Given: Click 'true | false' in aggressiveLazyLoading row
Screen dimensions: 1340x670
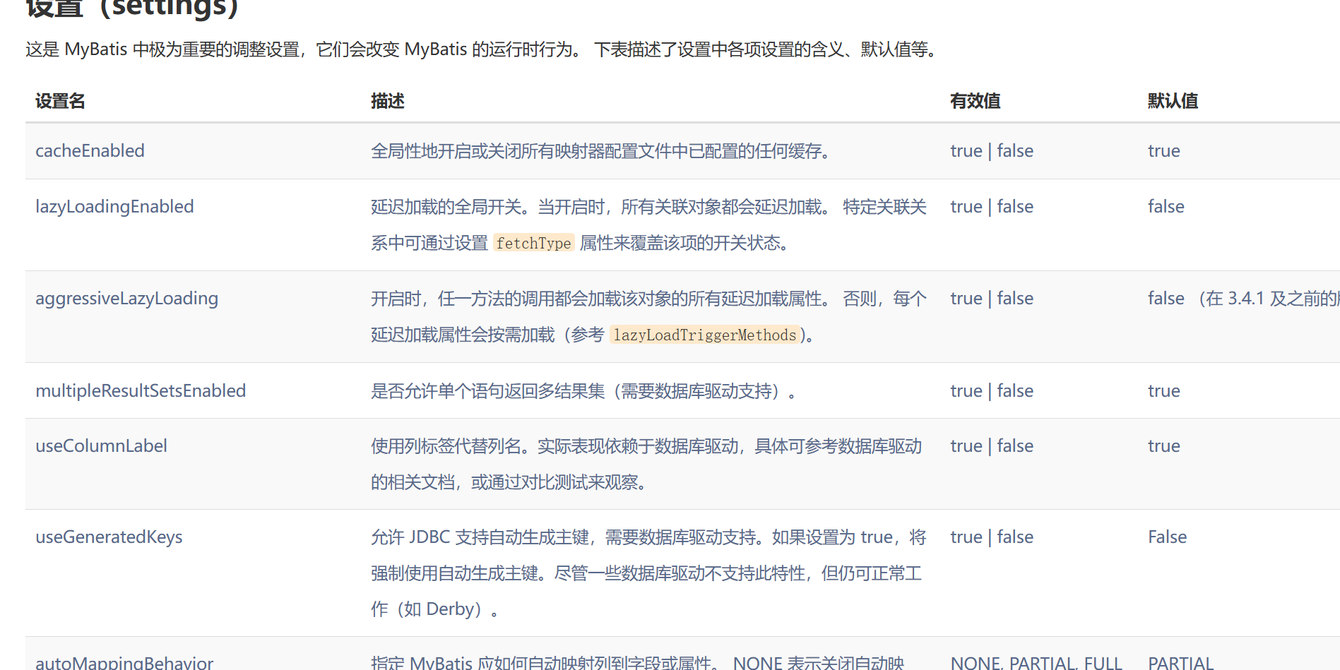Looking at the screenshot, I should click(992, 298).
